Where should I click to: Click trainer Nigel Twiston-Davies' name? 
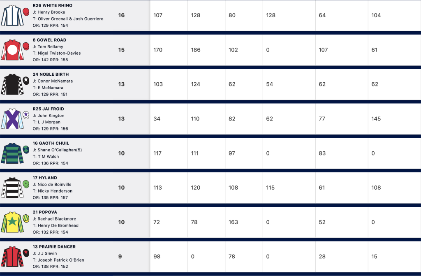(x=59, y=53)
